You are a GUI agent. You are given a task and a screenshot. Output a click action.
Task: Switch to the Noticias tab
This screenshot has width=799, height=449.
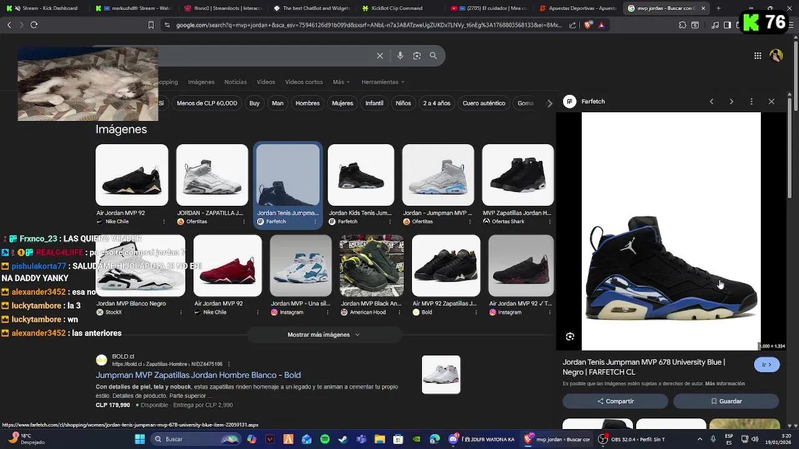(235, 82)
